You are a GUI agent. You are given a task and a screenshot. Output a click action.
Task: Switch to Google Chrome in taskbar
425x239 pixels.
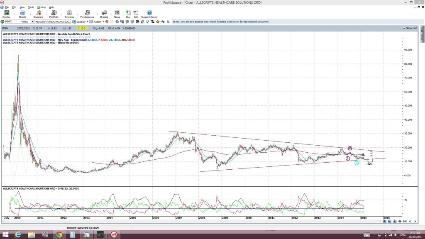pyautogui.click(x=59, y=235)
